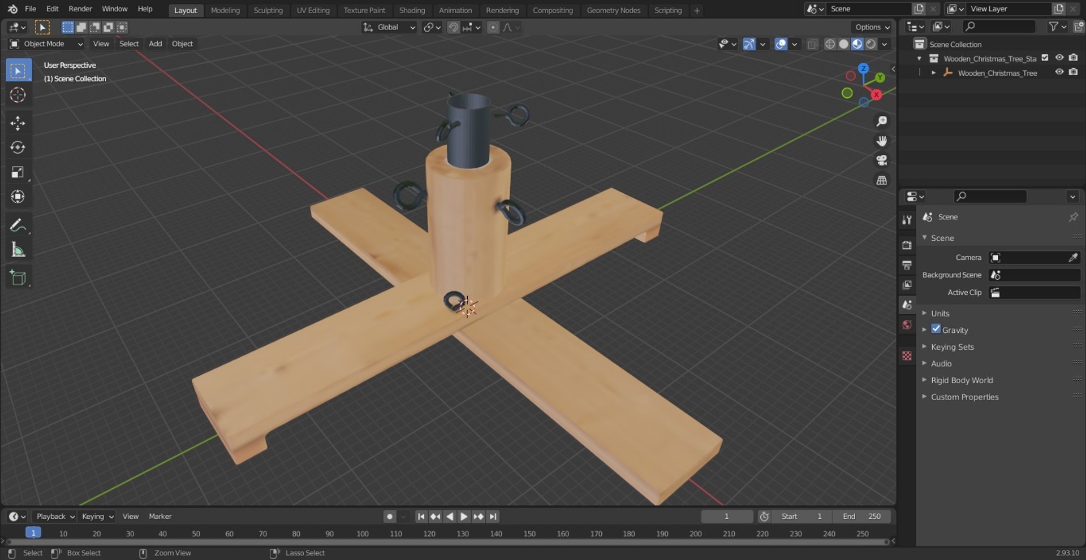Open Global transform orientation dropdown

389,27
